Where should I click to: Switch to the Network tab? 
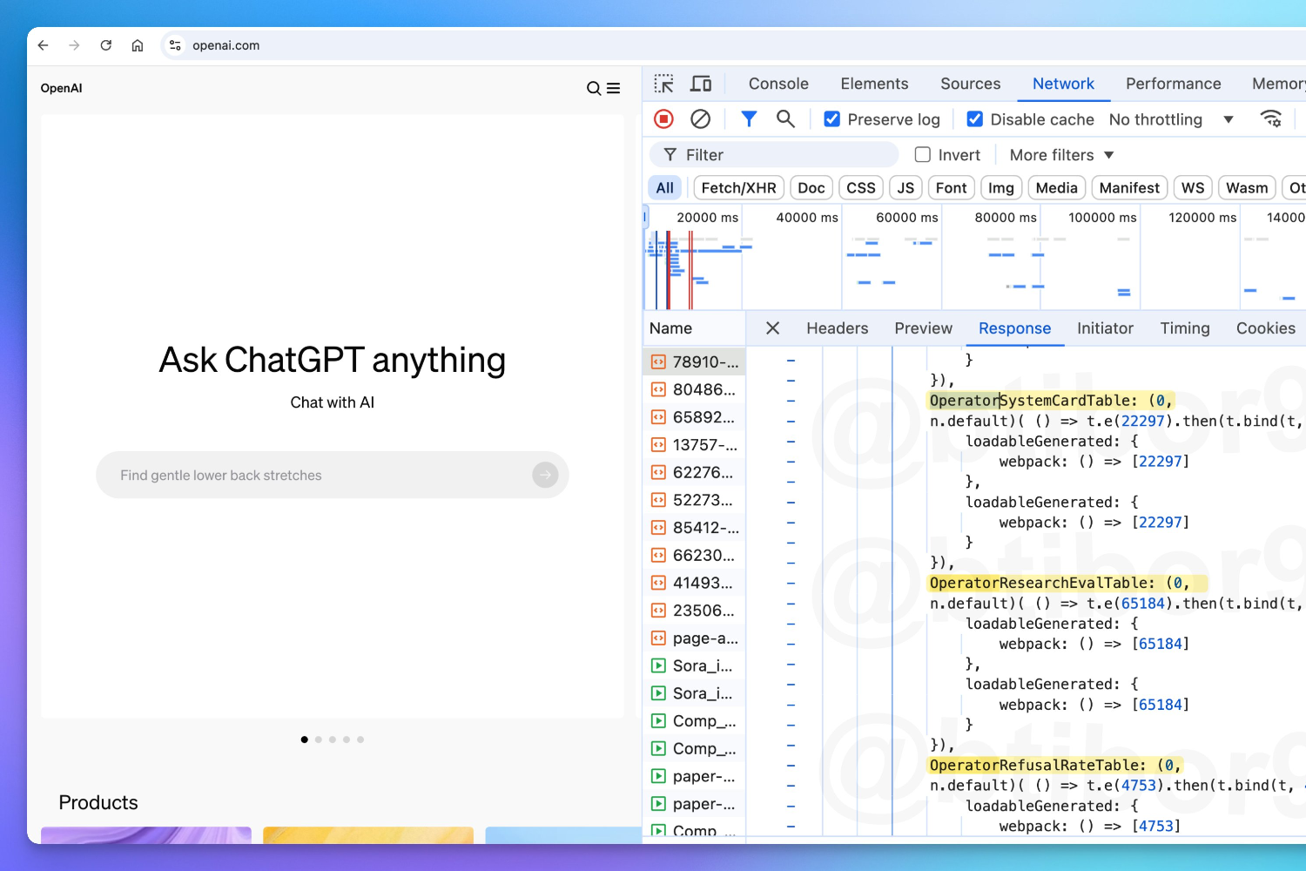click(1063, 84)
